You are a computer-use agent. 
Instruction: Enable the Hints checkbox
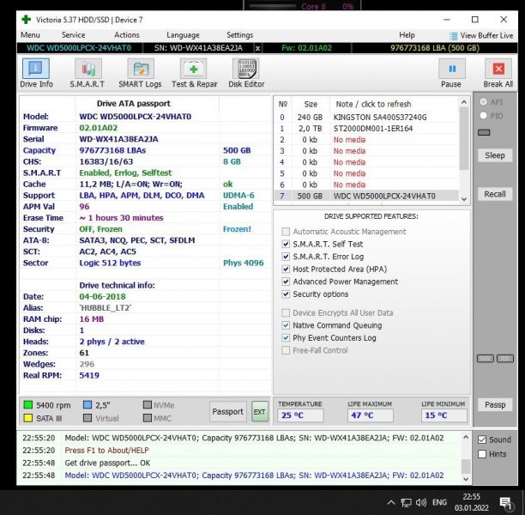click(481, 454)
